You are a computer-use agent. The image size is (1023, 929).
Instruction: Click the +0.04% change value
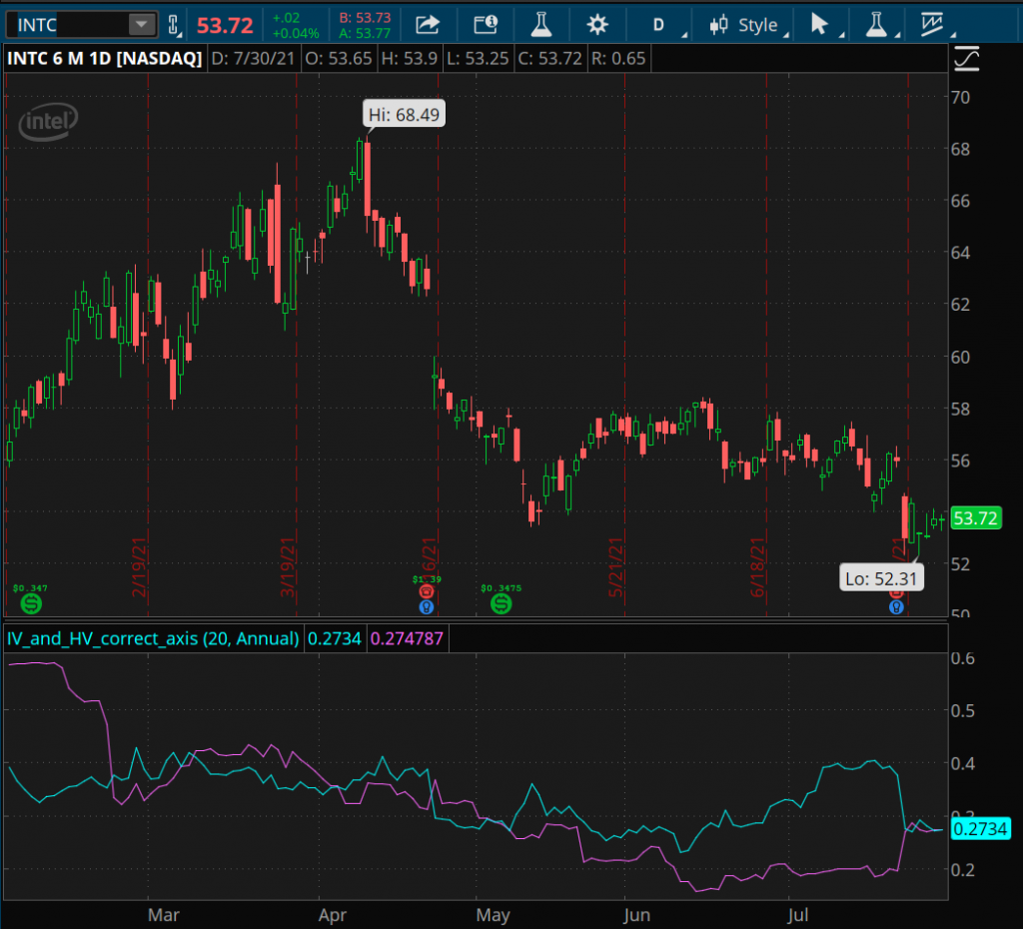coord(296,33)
